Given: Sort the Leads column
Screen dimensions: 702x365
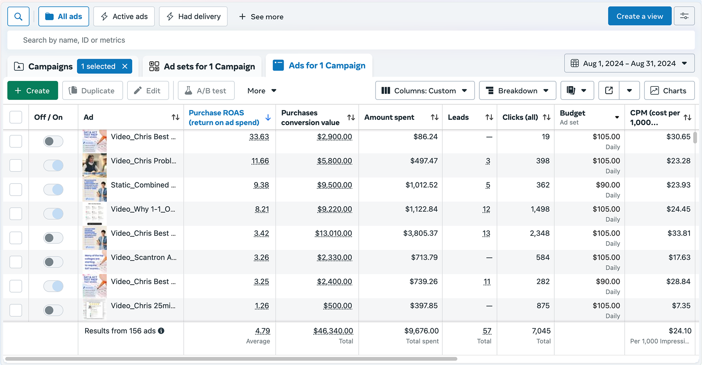Looking at the screenshot, I should 489,117.
